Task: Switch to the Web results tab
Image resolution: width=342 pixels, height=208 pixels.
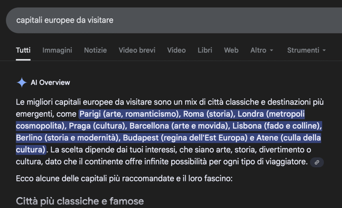Action: (231, 50)
